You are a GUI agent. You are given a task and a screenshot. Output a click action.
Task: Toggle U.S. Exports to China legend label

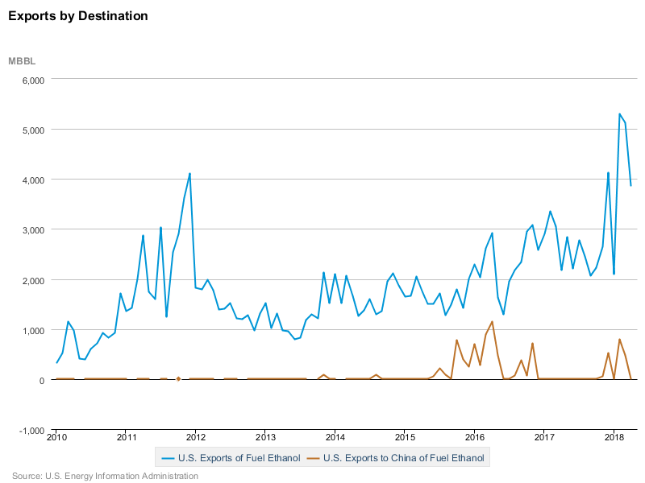tap(404, 458)
